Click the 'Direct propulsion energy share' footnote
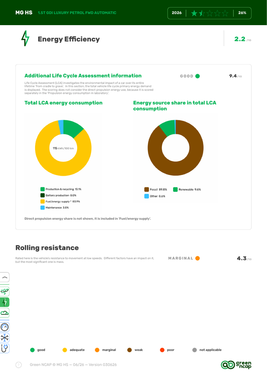 click(x=88, y=219)
